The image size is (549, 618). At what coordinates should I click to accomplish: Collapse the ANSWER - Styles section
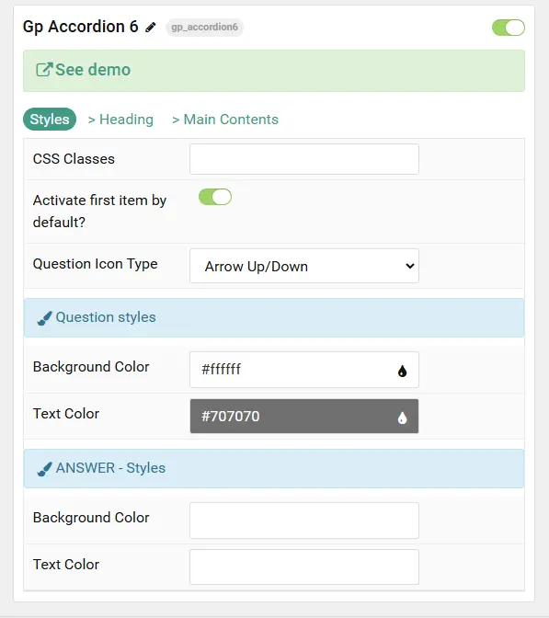coord(274,469)
